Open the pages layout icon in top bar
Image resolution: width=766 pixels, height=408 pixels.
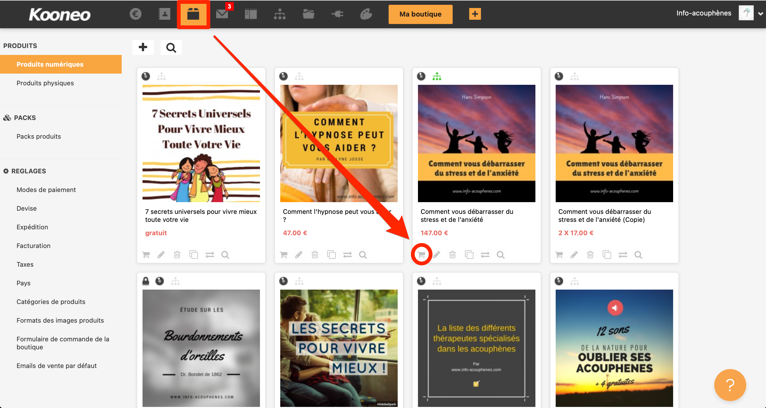coord(251,14)
